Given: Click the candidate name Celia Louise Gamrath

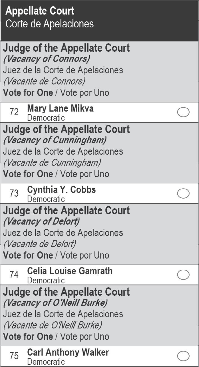Looking at the screenshot, I should 70,271.
